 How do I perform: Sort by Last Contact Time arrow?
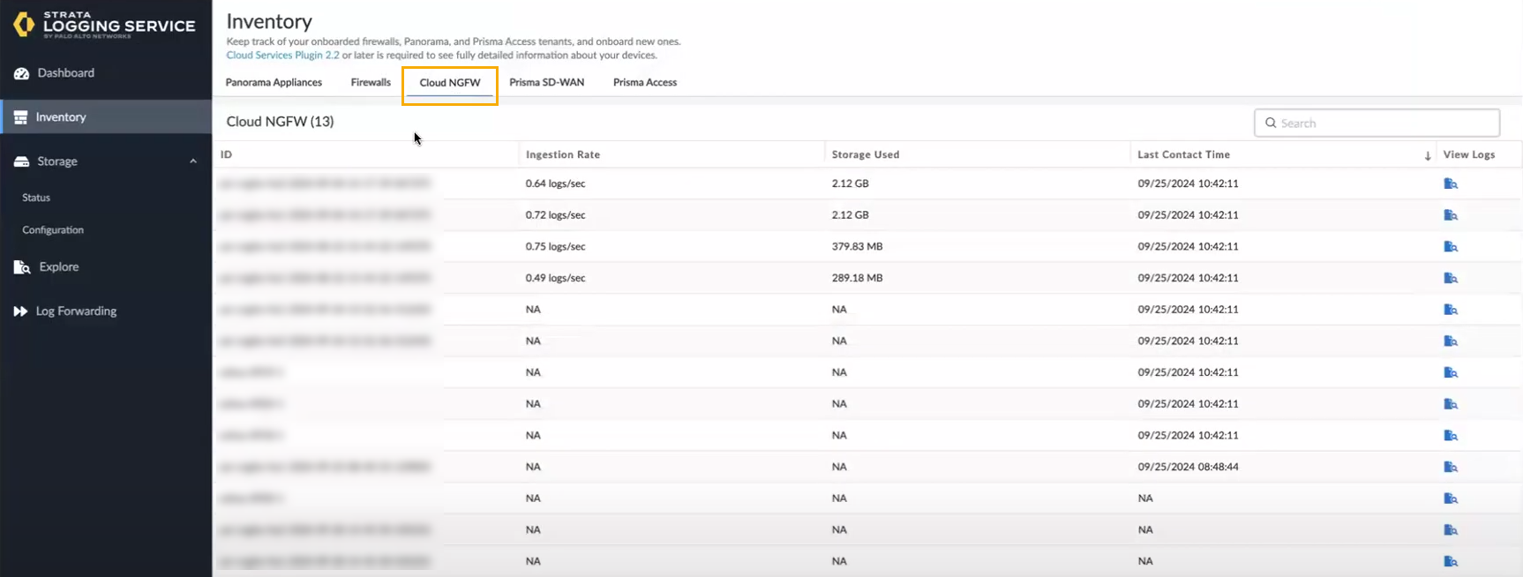[x=1427, y=155]
